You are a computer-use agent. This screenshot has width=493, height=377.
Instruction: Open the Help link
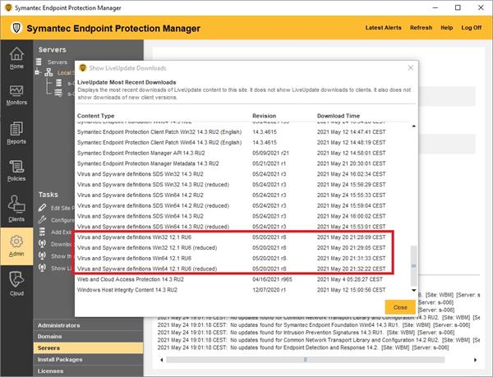tap(446, 28)
